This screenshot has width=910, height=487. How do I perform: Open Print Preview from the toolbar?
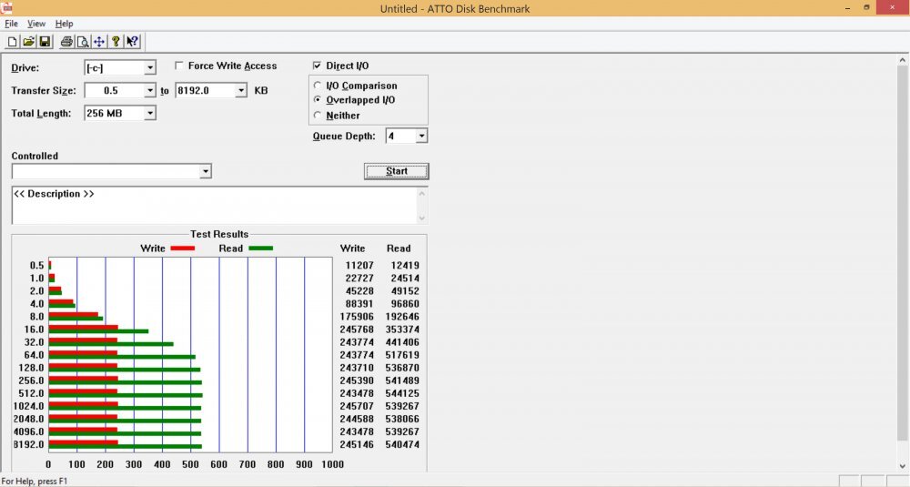pos(82,42)
